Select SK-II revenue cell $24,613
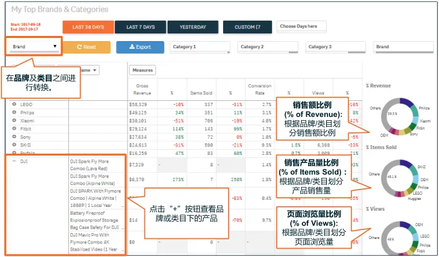This screenshot has height=257, width=439. [138, 145]
